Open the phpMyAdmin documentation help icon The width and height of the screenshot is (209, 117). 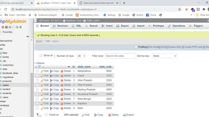(x=10, y=27)
